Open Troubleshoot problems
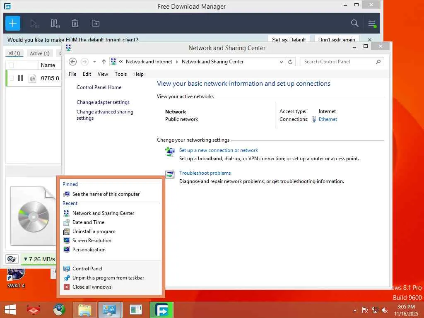Screen dimensions: 424x318 205,173
